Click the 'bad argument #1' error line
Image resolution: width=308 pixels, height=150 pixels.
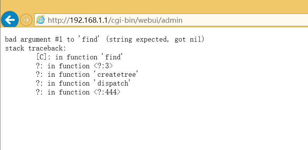click(x=105, y=40)
